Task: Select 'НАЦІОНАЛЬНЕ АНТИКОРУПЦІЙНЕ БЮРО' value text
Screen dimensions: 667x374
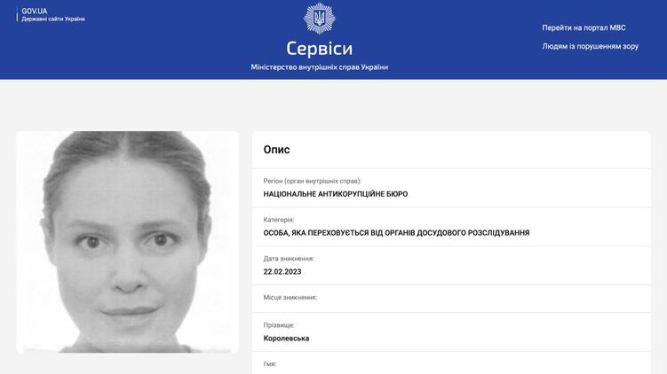Action: click(x=335, y=194)
